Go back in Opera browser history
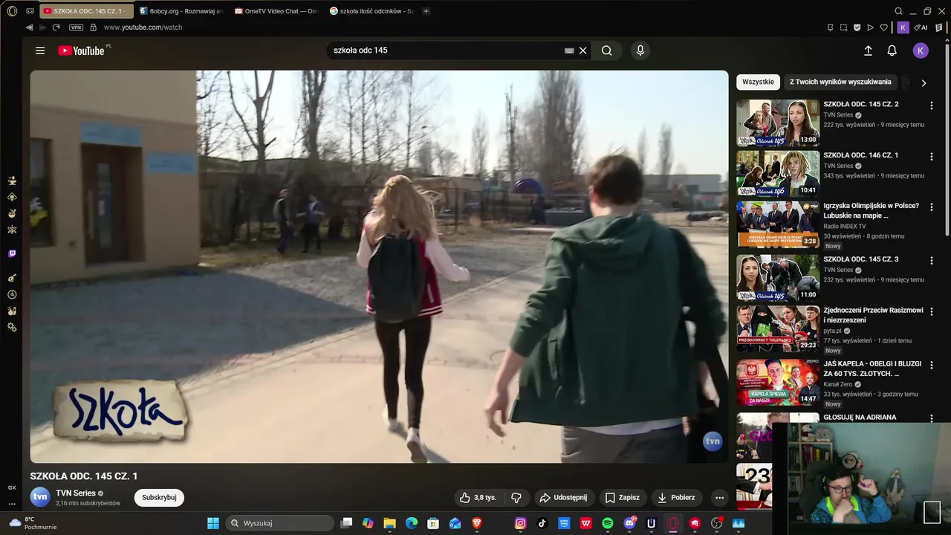 [x=29, y=27]
